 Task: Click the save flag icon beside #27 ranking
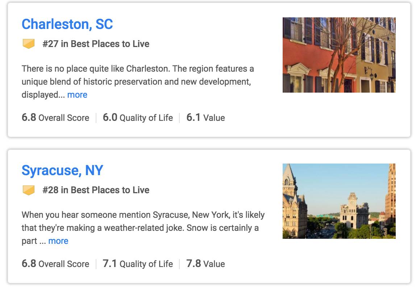pos(29,44)
